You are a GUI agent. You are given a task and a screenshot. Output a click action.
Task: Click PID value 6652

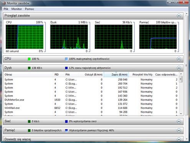click(x=57, y=108)
